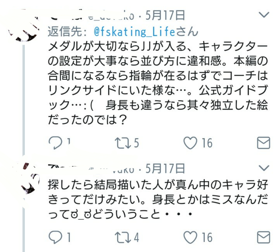The image size is (279, 252).
Task: Retweet the second tweet with 4 retweets
Action: point(122,238)
